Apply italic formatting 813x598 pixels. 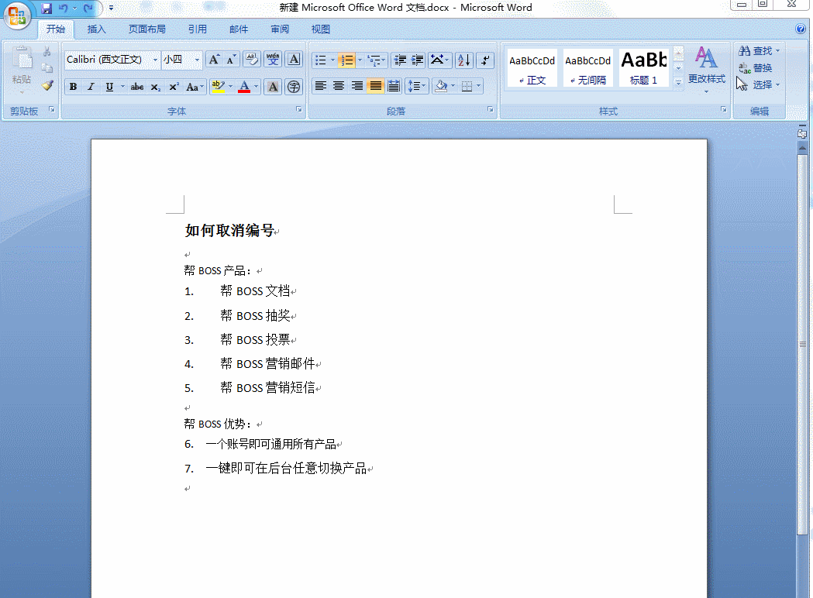(91, 86)
